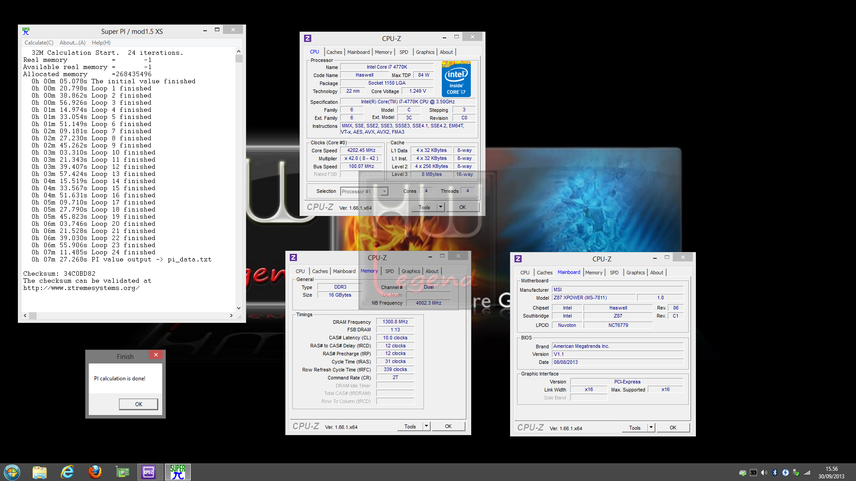Click the Safely Remove Hardware tray icon

(796, 473)
